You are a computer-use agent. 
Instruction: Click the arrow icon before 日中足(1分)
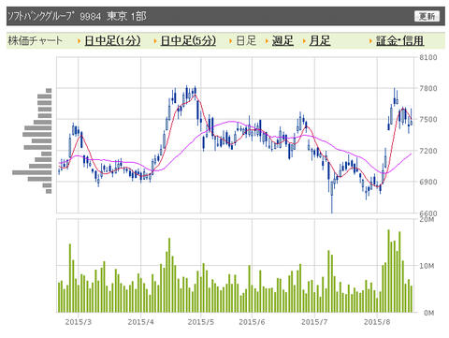[80, 41]
